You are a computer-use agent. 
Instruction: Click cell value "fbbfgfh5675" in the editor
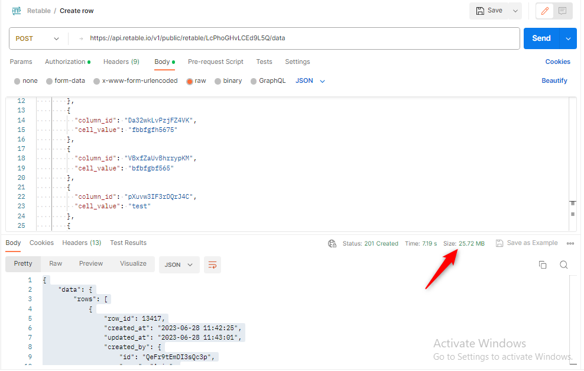[153, 130]
